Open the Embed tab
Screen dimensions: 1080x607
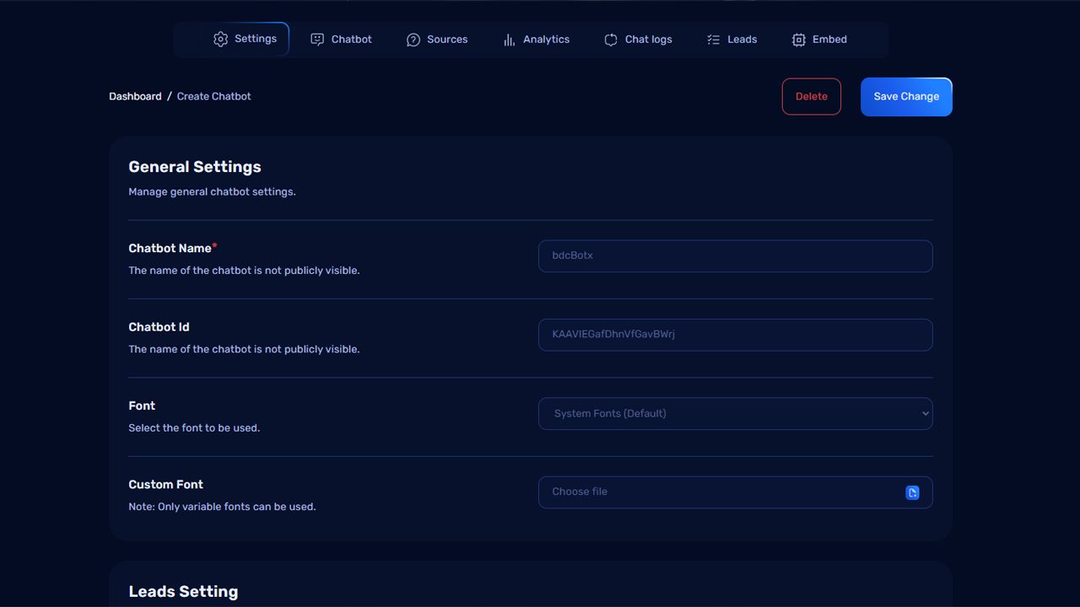pyautogui.click(x=829, y=40)
